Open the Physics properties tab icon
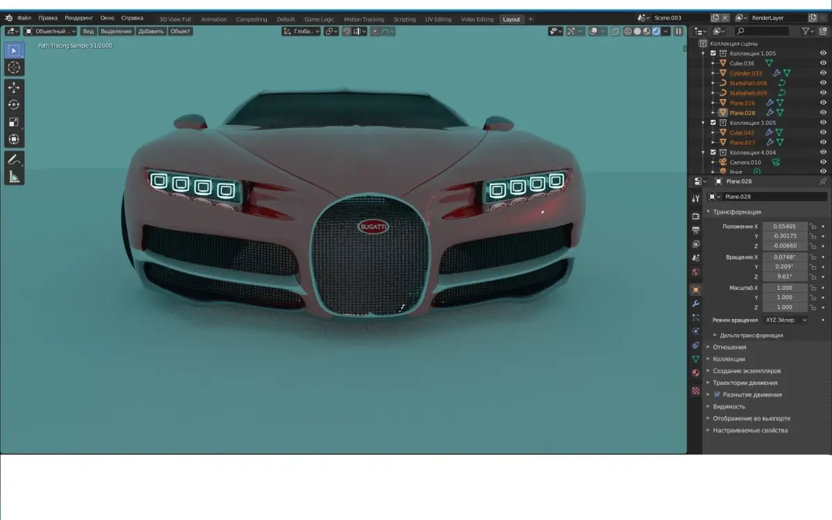The width and height of the screenshot is (832, 520). pos(695,331)
